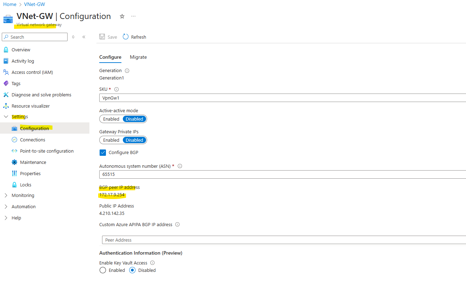Go to Home breadcrumb link
466x281 pixels.
coord(10,4)
